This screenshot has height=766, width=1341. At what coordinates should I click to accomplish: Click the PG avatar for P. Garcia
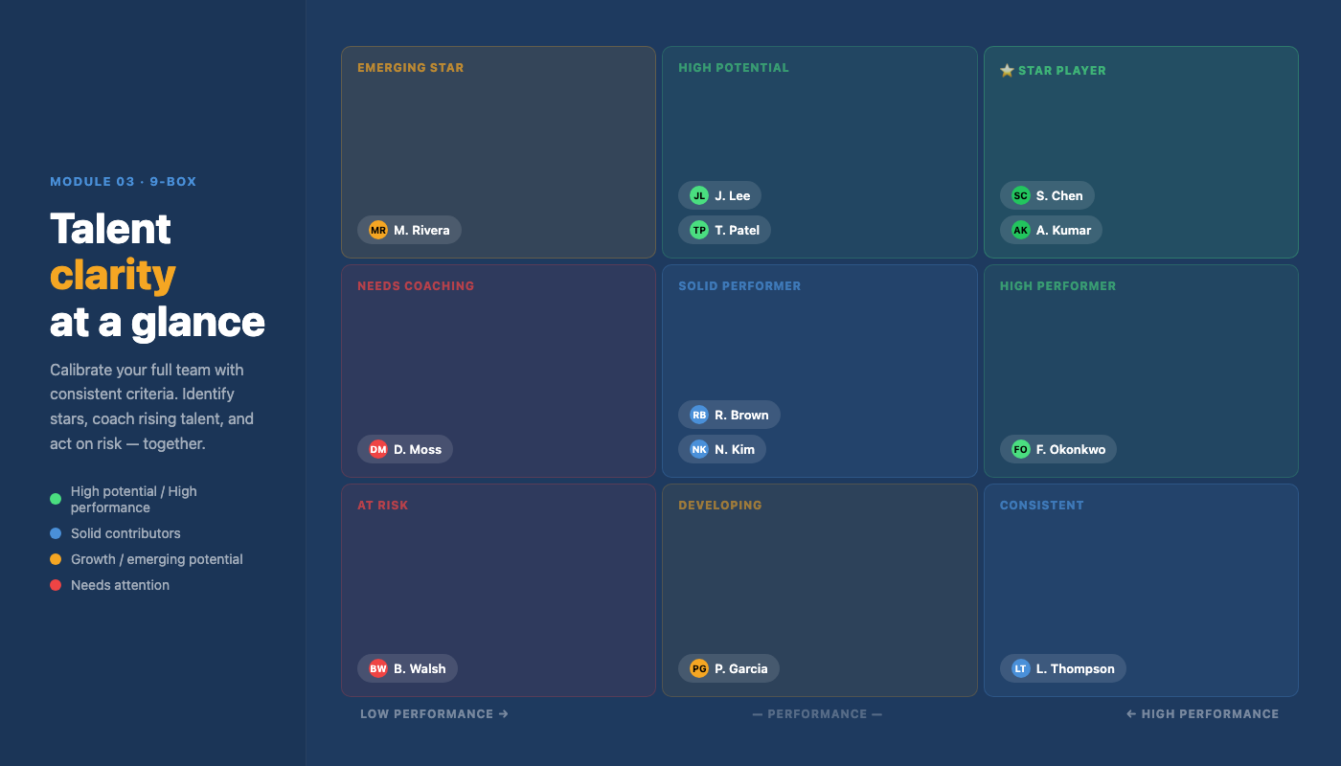[699, 668]
